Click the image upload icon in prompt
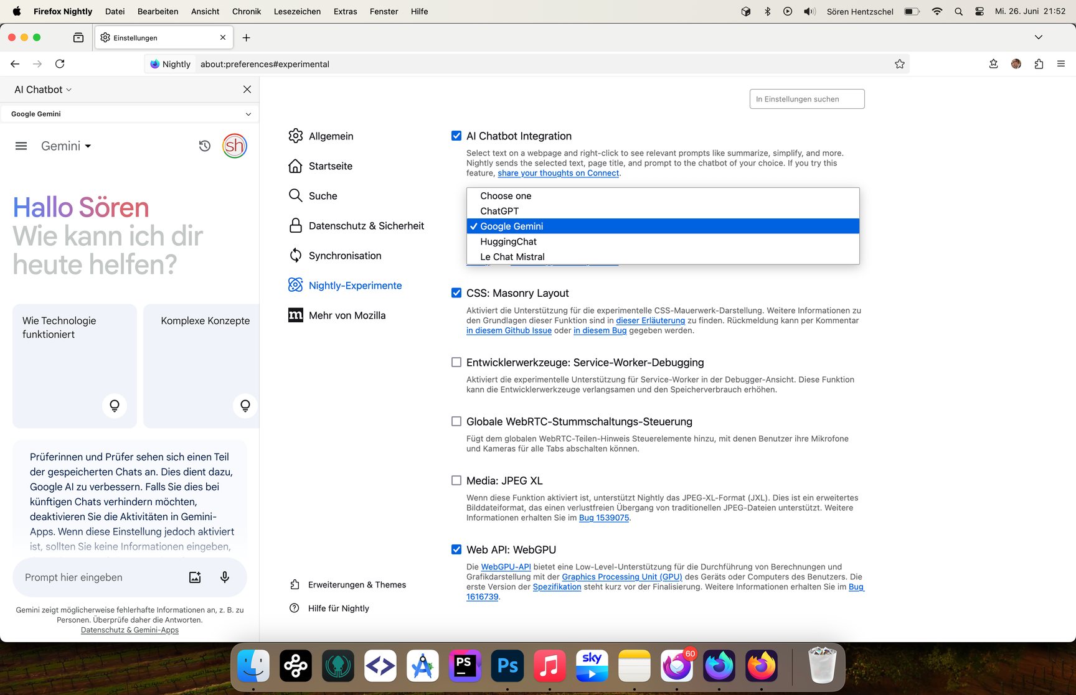This screenshot has height=695, width=1076. [195, 577]
